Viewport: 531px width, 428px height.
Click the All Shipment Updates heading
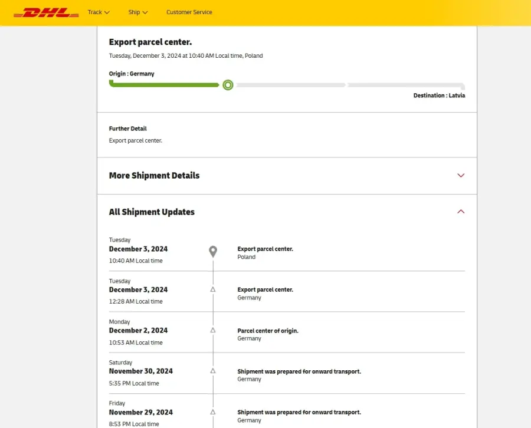pos(152,212)
